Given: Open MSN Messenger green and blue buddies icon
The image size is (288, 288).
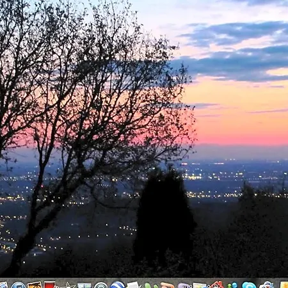Looking at the screenshot, I should click(x=232, y=285).
